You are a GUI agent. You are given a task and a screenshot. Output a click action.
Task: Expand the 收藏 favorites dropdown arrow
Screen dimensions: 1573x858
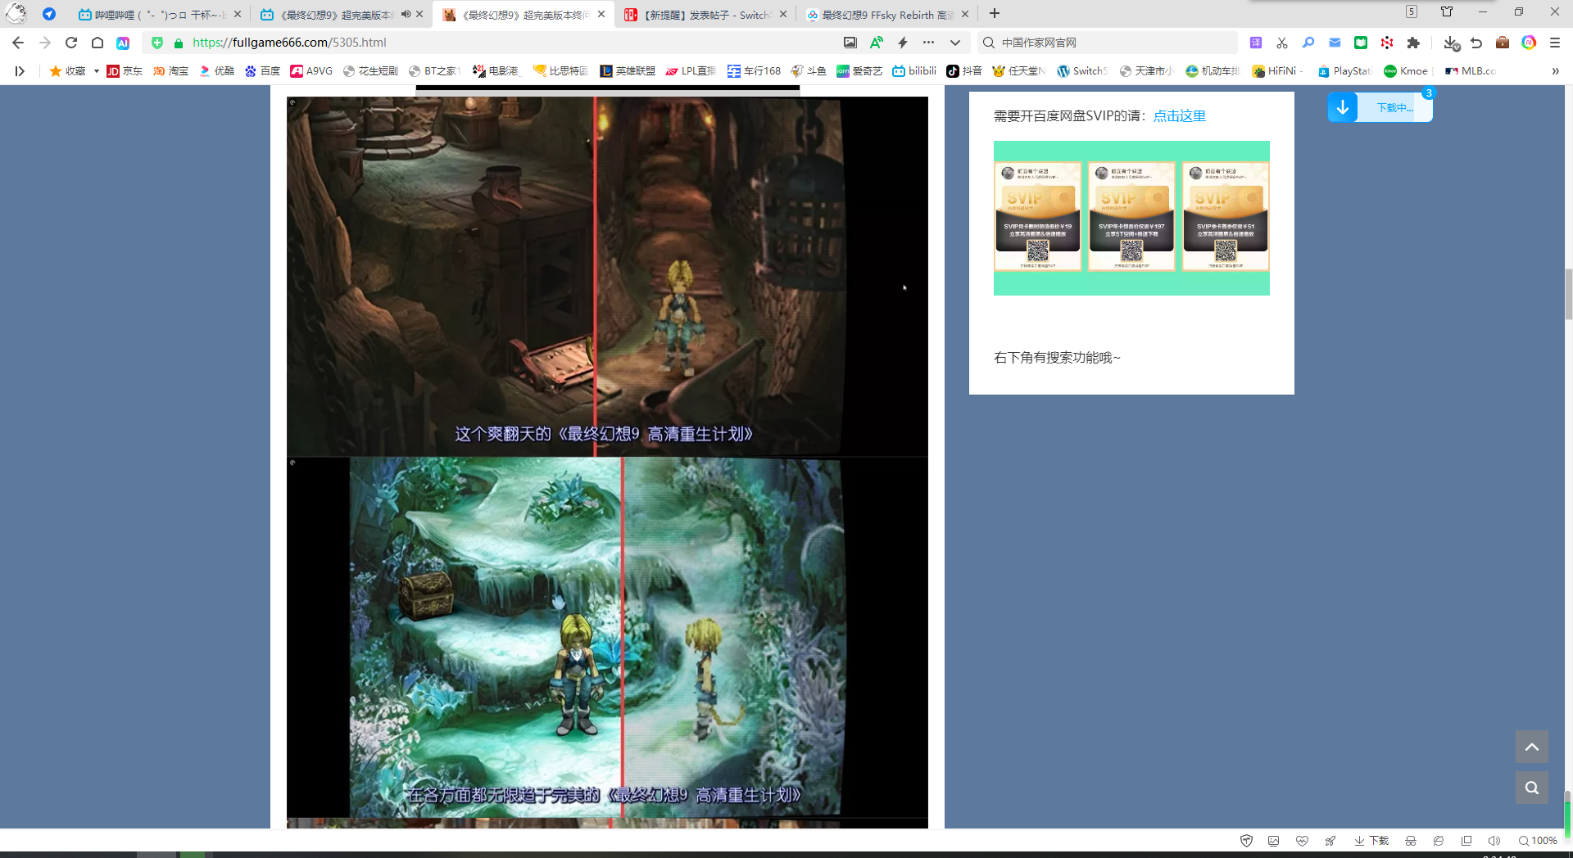pyautogui.click(x=97, y=71)
